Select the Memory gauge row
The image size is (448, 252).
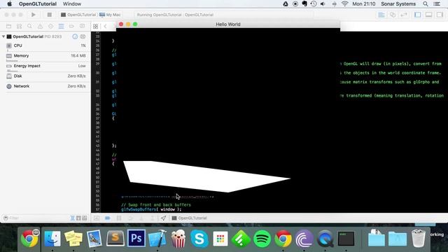[x=45, y=56]
